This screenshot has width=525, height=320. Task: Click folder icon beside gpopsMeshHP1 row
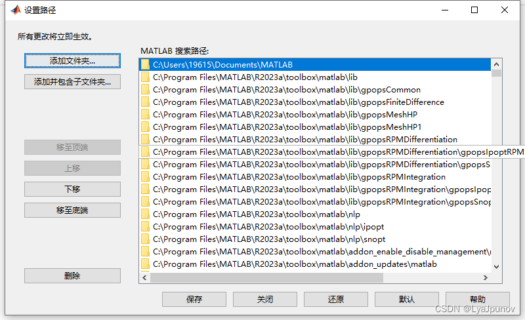click(145, 127)
